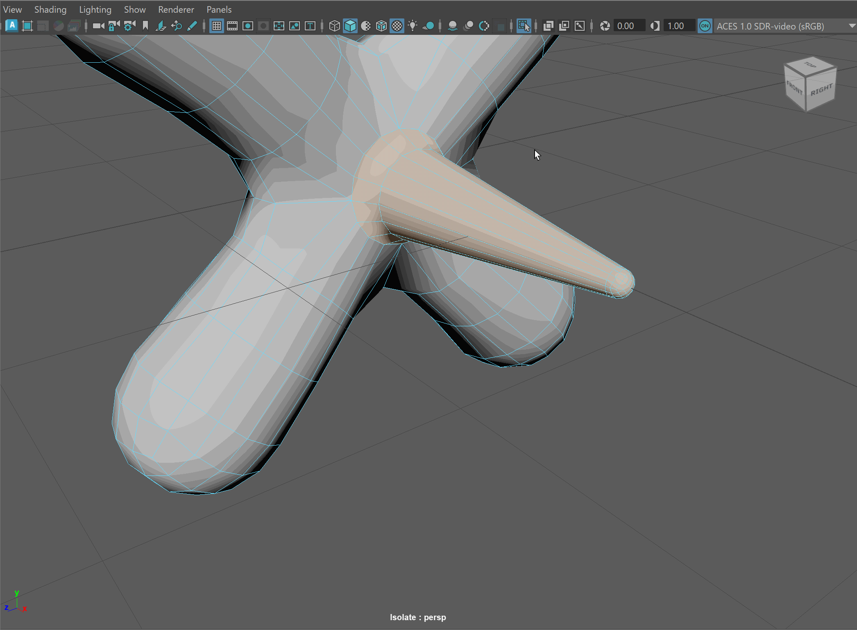Open the Renderer menu
Screen dimensions: 857x630
click(x=176, y=9)
